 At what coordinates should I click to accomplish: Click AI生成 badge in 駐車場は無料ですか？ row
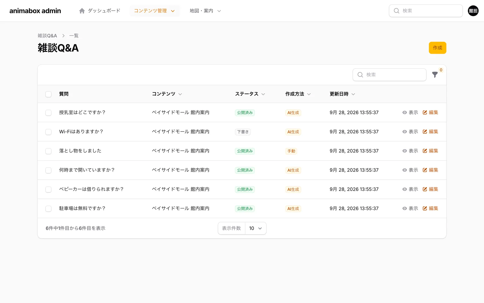pyautogui.click(x=293, y=209)
